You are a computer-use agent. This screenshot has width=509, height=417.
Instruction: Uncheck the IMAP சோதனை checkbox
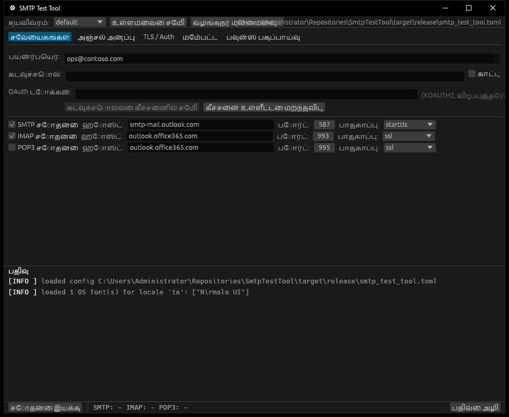pos(12,136)
